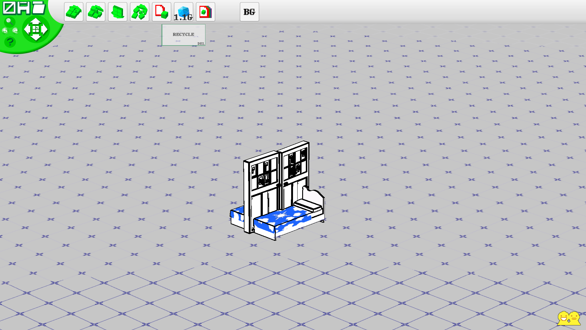Select the second green stacked cubes tool
Screen dimensions: 586x330
[x=96, y=12]
